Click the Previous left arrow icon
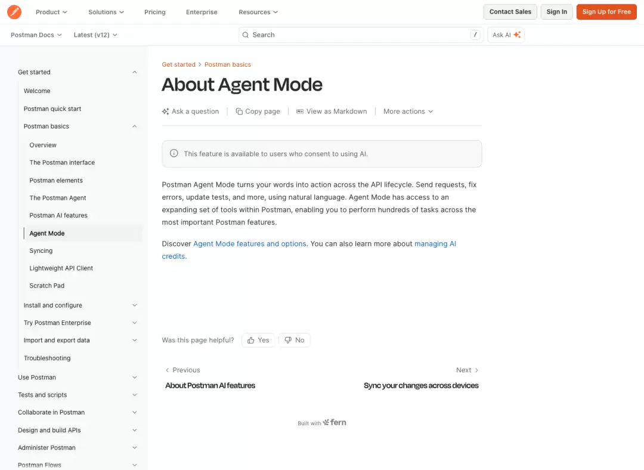 167,370
